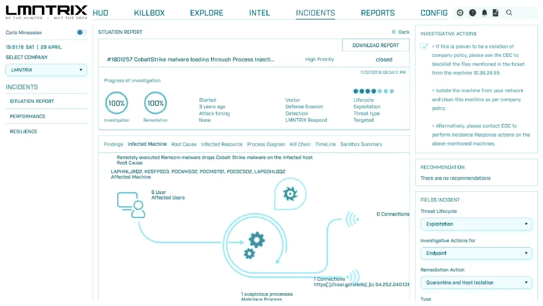Click the 15:51:19 SAT clock text
This screenshot has height=306, width=543.
click(x=34, y=47)
